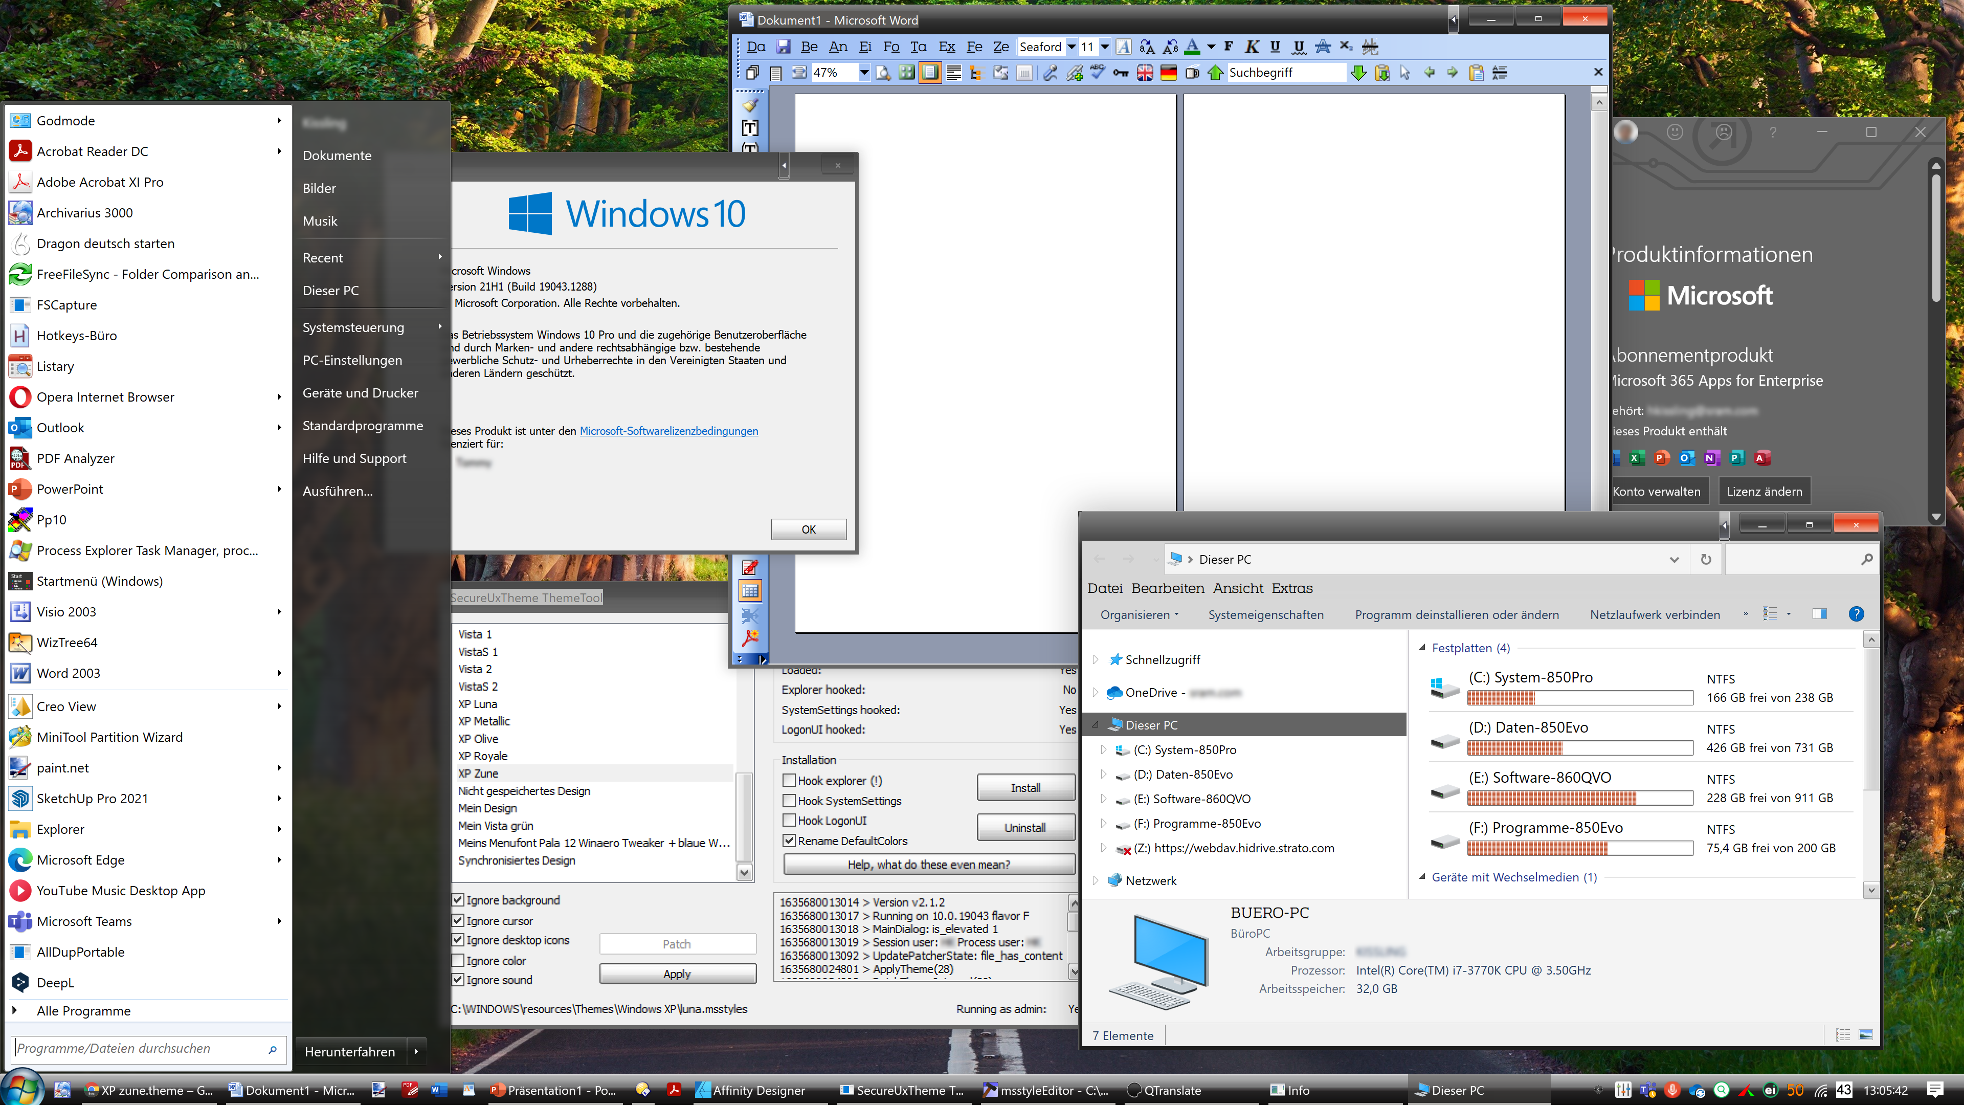Viewport: 1964px width, 1105px height.
Task: Open the Ansicht menu in Explorer
Action: click(x=1236, y=588)
